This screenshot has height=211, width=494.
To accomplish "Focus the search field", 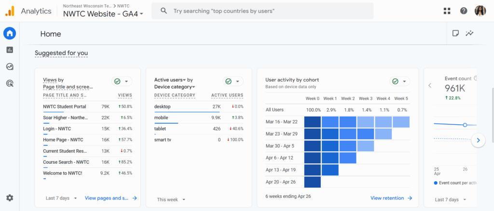I will (262, 11).
